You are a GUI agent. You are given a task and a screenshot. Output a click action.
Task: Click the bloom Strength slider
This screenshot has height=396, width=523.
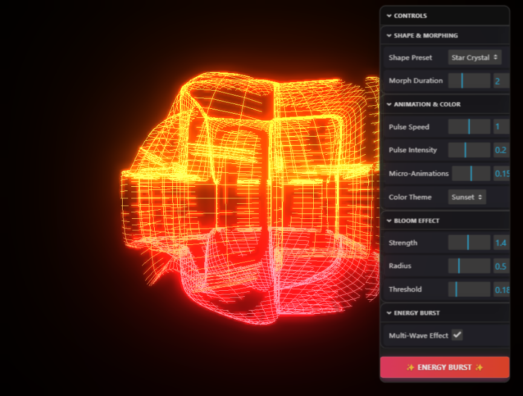(469, 242)
